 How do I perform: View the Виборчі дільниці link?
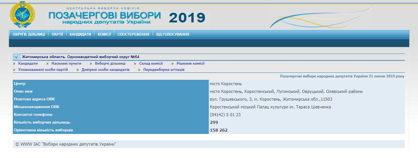point(110,64)
